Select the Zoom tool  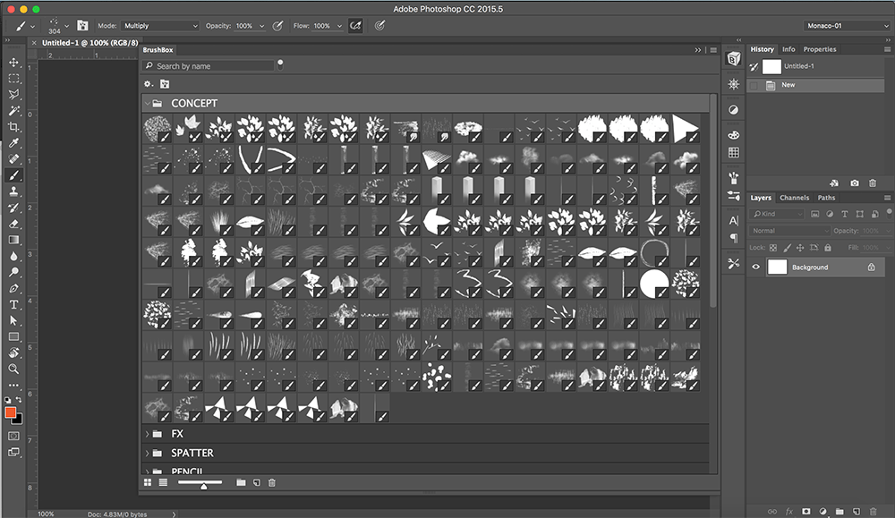[13, 369]
